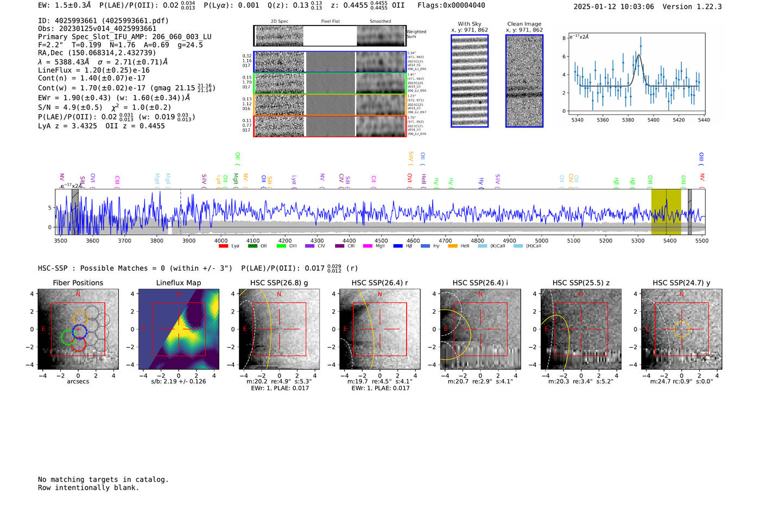Click the small yellow circle in y-band cutout
The width and height of the screenshot is (760, 517).
click(682, 329)
